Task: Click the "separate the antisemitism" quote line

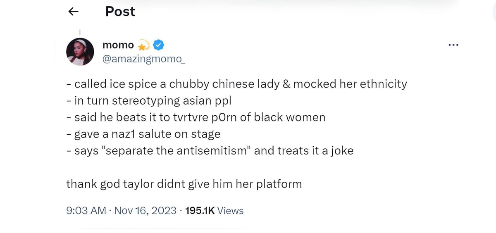Action: pos(210,150)
